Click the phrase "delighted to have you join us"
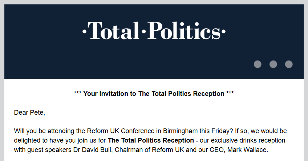Screen dimensions: 308x161 pos(52,140)
